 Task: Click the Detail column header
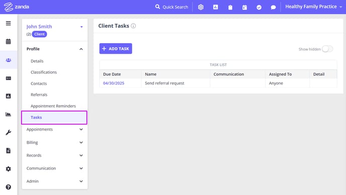pos(319,74)
